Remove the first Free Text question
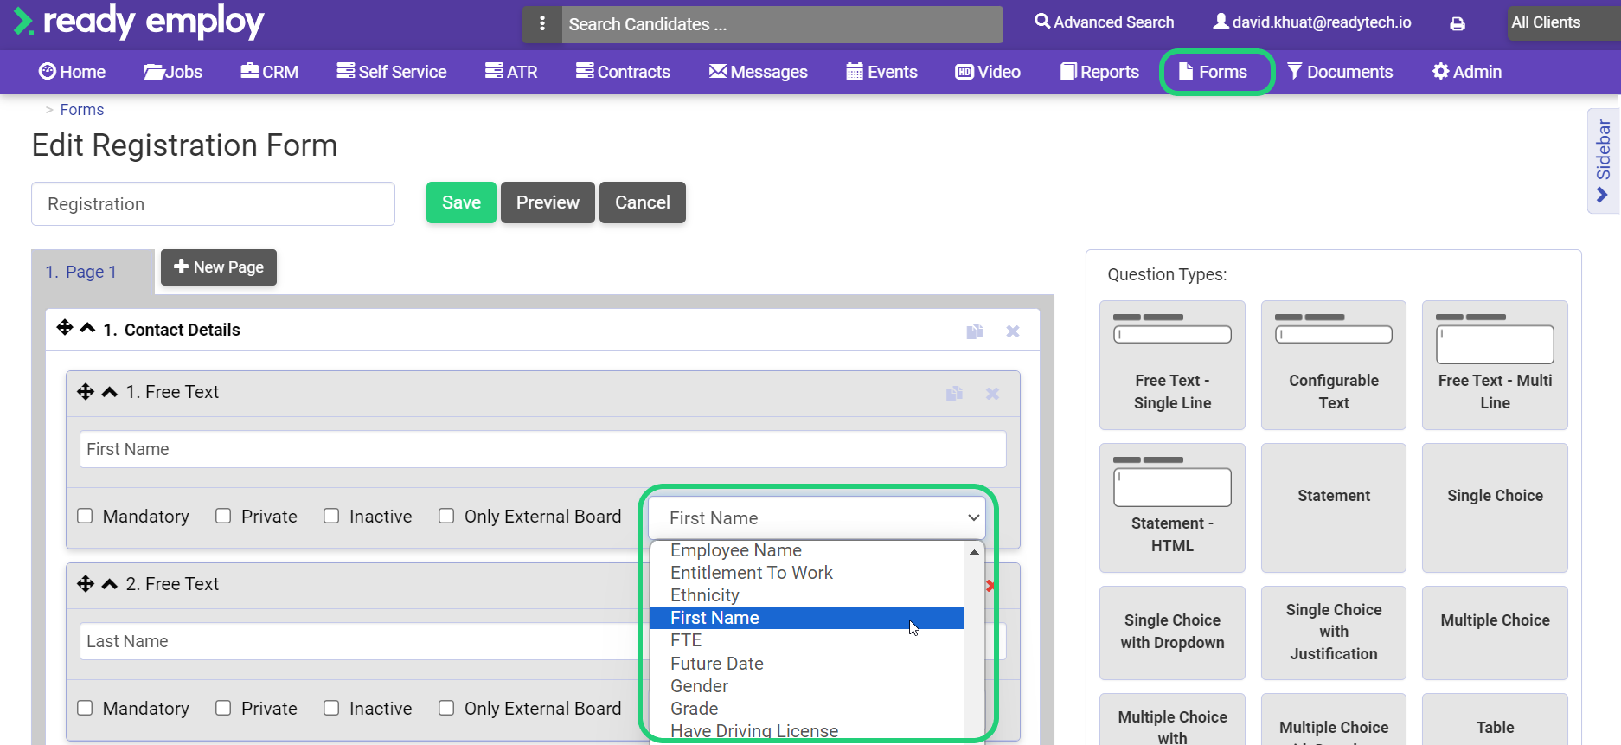The height and width of the screenshot is (745, 1621). [992, 394]
